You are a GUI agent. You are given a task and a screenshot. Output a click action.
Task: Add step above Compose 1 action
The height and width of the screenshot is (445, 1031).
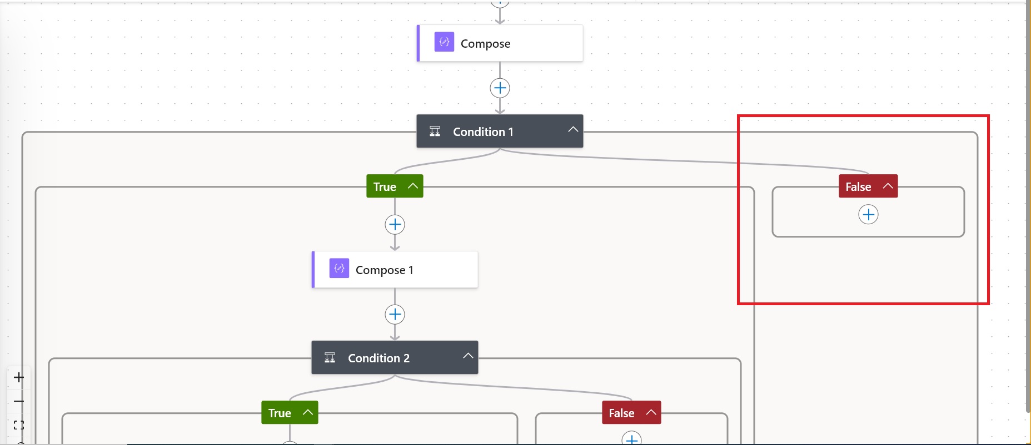[395, 225]
